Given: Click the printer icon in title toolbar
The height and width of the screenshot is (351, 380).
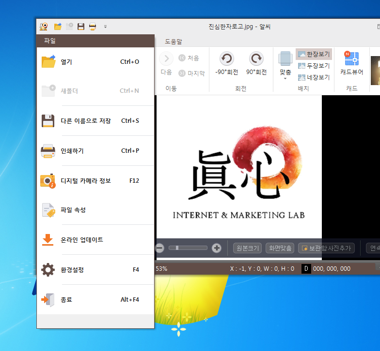Looking at the screenshot, I should [93, 26].
